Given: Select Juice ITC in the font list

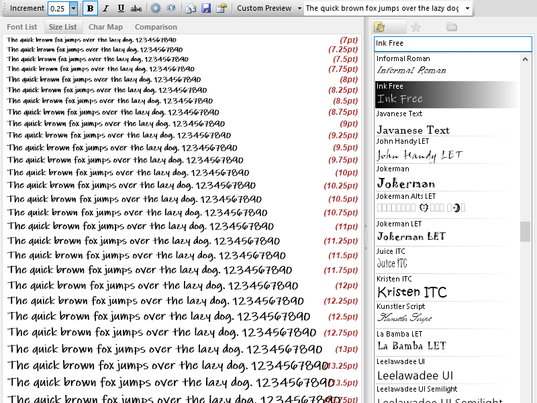Looking at the screenshot, I should pos(447,260).
